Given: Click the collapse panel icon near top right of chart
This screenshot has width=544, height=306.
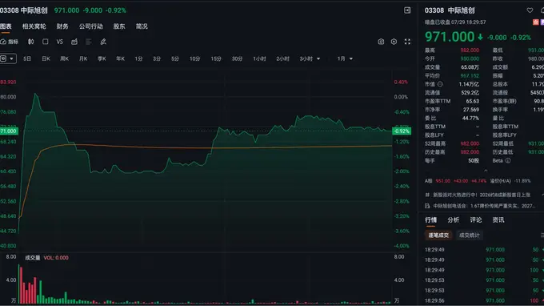Looking at the screenshot, I should [407, 10].
